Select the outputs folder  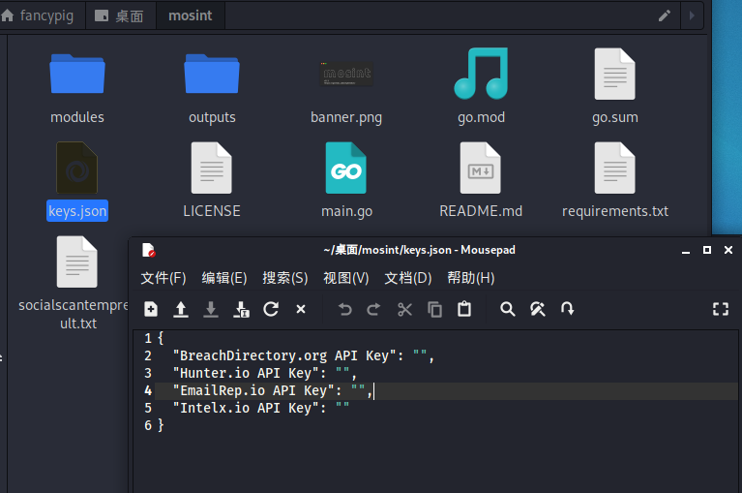[x=212, y=74]
